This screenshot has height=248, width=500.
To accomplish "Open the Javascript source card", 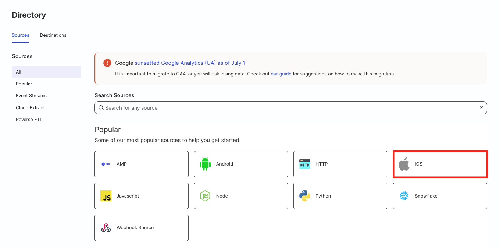I will [142, 196].
